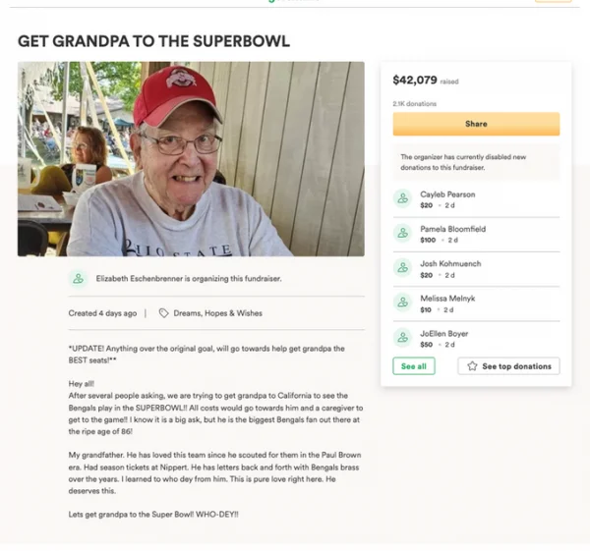Screen dimensions: 590x551
Task: Select the Pamela Bloomfield $100 donation entry
Action: tap(452, 234)
